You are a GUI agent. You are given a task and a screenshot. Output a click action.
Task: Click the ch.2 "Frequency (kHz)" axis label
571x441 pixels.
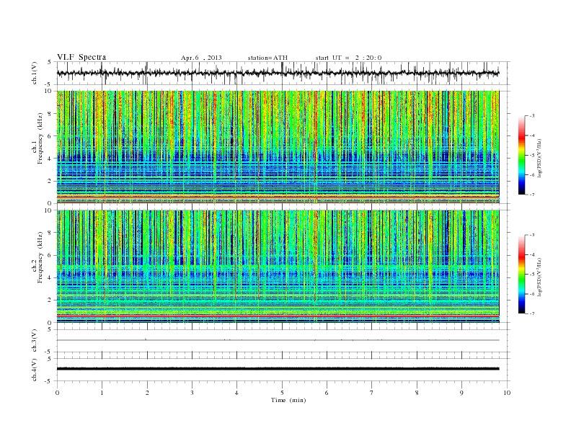click(40, 257)
